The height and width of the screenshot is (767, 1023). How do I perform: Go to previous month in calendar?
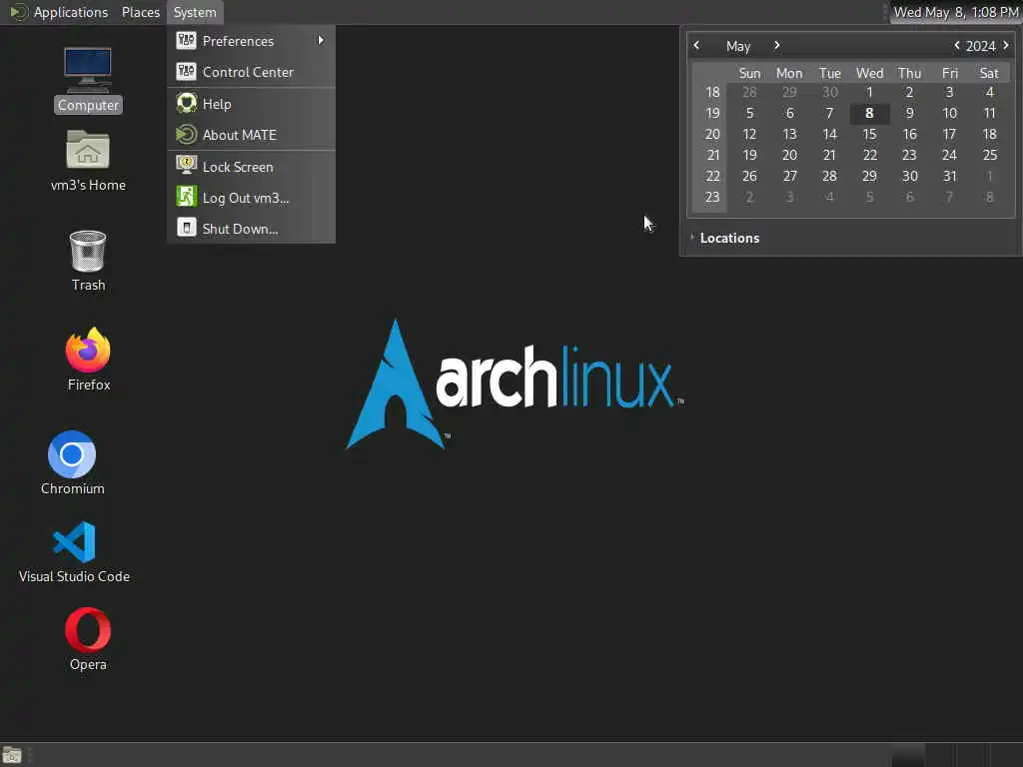(x=696, y=45)
